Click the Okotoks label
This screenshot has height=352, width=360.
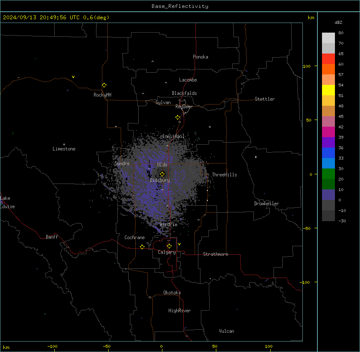tap(172, 293)
